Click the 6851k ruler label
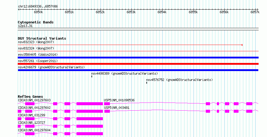This screenshot has height=137, width=267. (69, 12)
